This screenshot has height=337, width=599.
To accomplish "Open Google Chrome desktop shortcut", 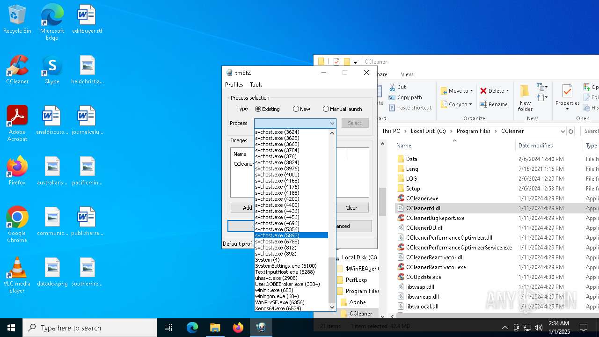I will coord(17,225).
